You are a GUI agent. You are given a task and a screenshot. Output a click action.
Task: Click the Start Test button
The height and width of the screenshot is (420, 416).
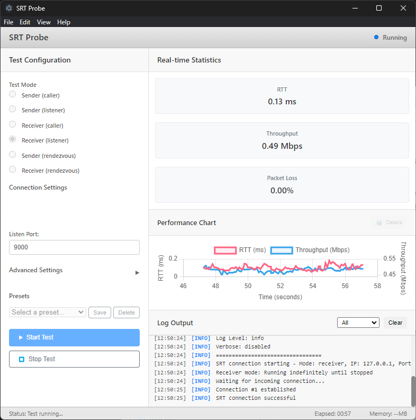pyautogui.click(x=74, y=337)
